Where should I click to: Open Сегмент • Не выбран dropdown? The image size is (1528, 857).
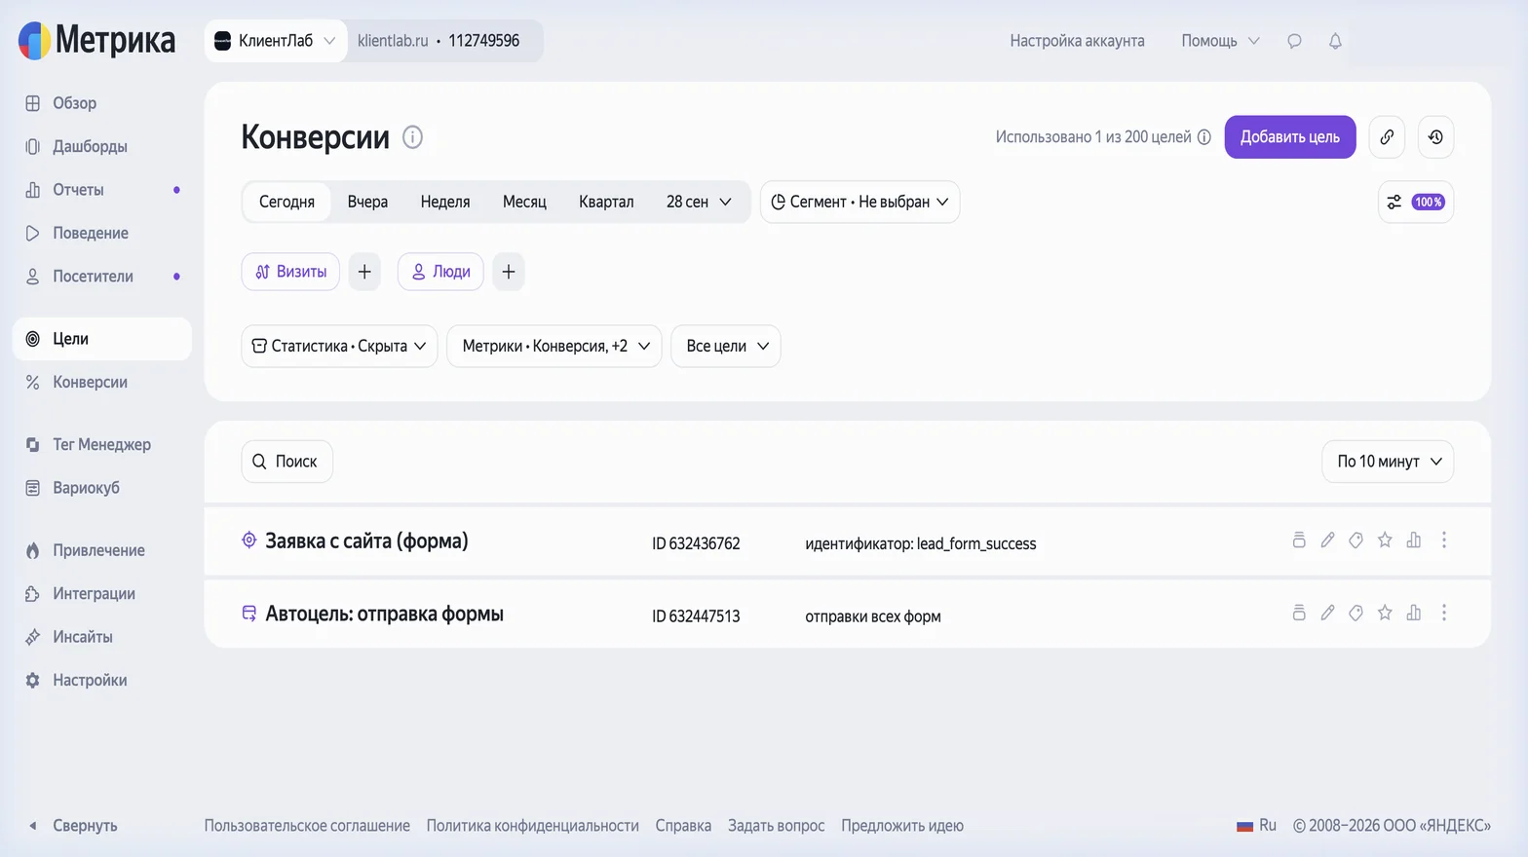[859, 202]
